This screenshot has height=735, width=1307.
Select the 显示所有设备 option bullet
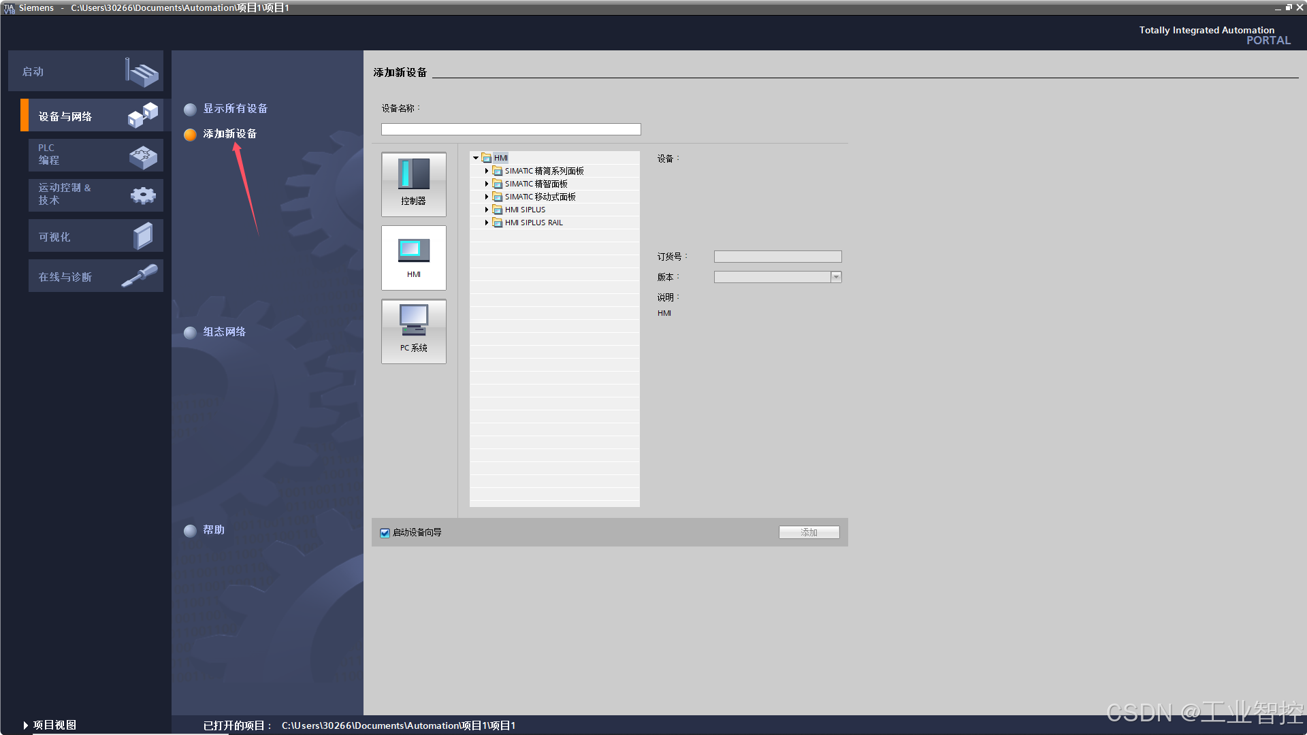(190, 110)
